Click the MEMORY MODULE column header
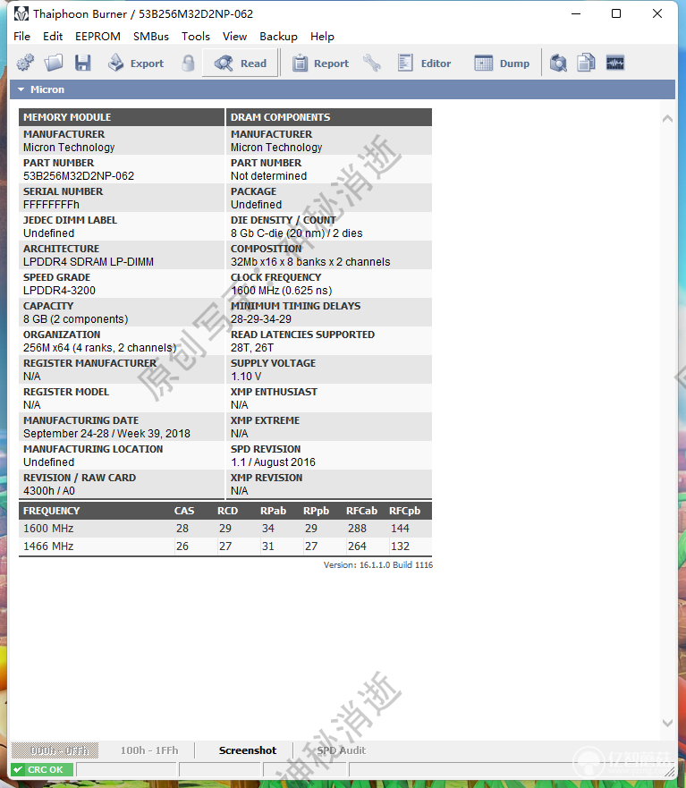This screenshot has height=788, width=686. pyautogui.click(x=122, y=117)
